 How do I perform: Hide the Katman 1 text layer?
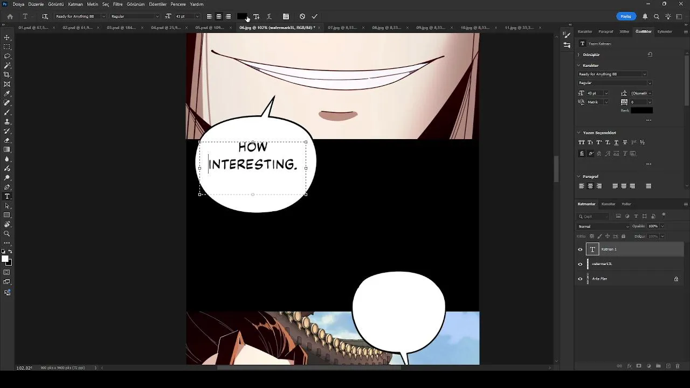click(580, 250)
